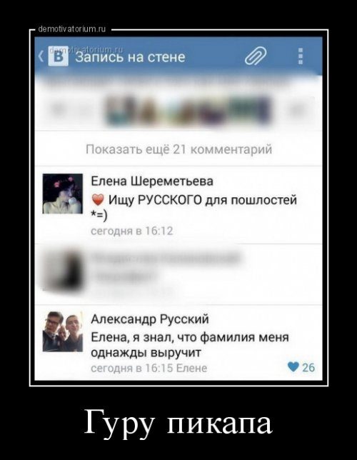
Task: Open the Александр Русский profile name
Action: (x=150, y=319)
